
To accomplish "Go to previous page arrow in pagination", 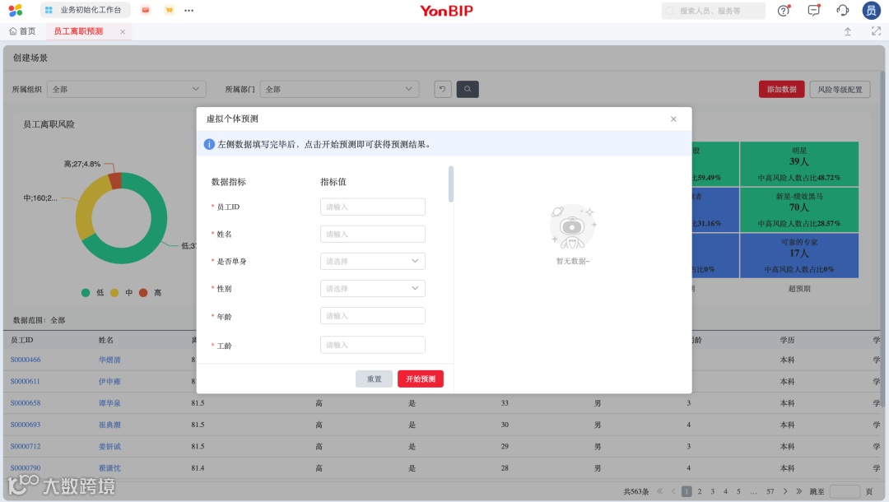I will click(673, 491).
